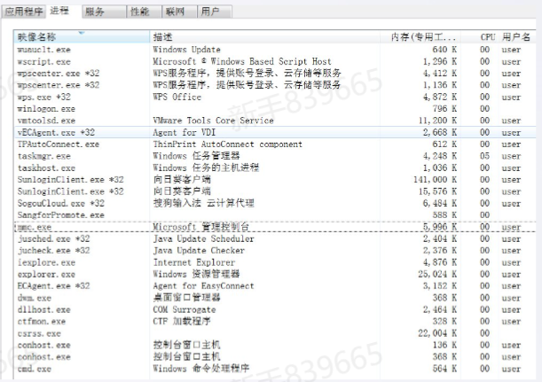Image resolution: width=542 pixels, height=382 pixels.
Task: Click the Windows 命令处理程序 description
Action: pos(200,369)
